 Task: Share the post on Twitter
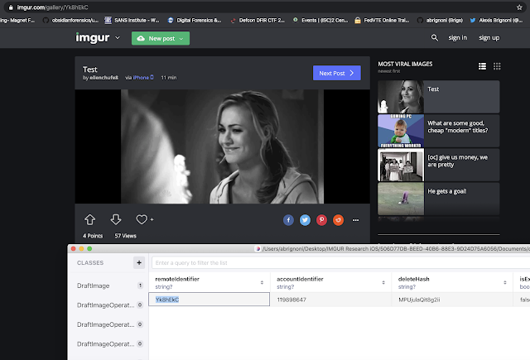tap(305, 220)
